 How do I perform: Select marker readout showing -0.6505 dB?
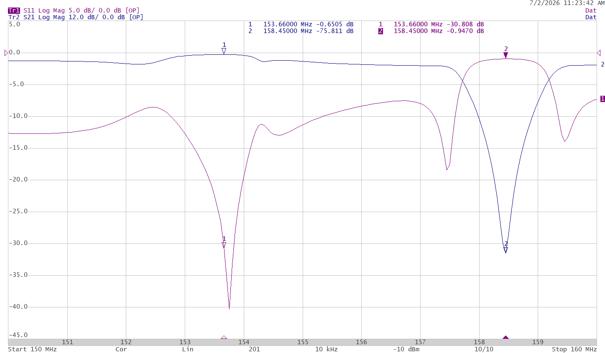point(301,24)
